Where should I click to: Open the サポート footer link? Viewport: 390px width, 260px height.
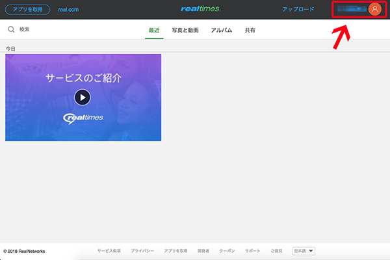click(252, 251)
